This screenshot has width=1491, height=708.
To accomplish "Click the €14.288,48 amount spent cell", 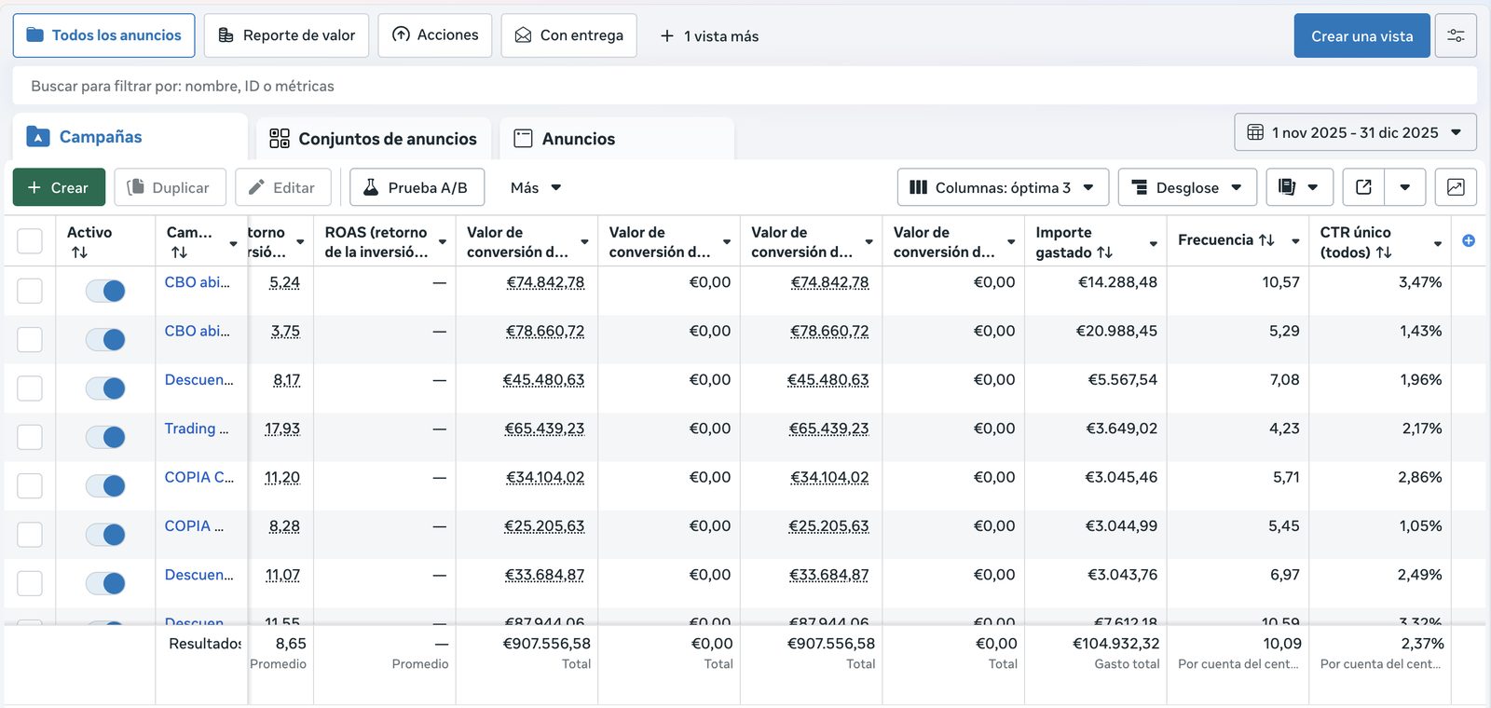I will pyautogui.click(x=1117, y=282).
